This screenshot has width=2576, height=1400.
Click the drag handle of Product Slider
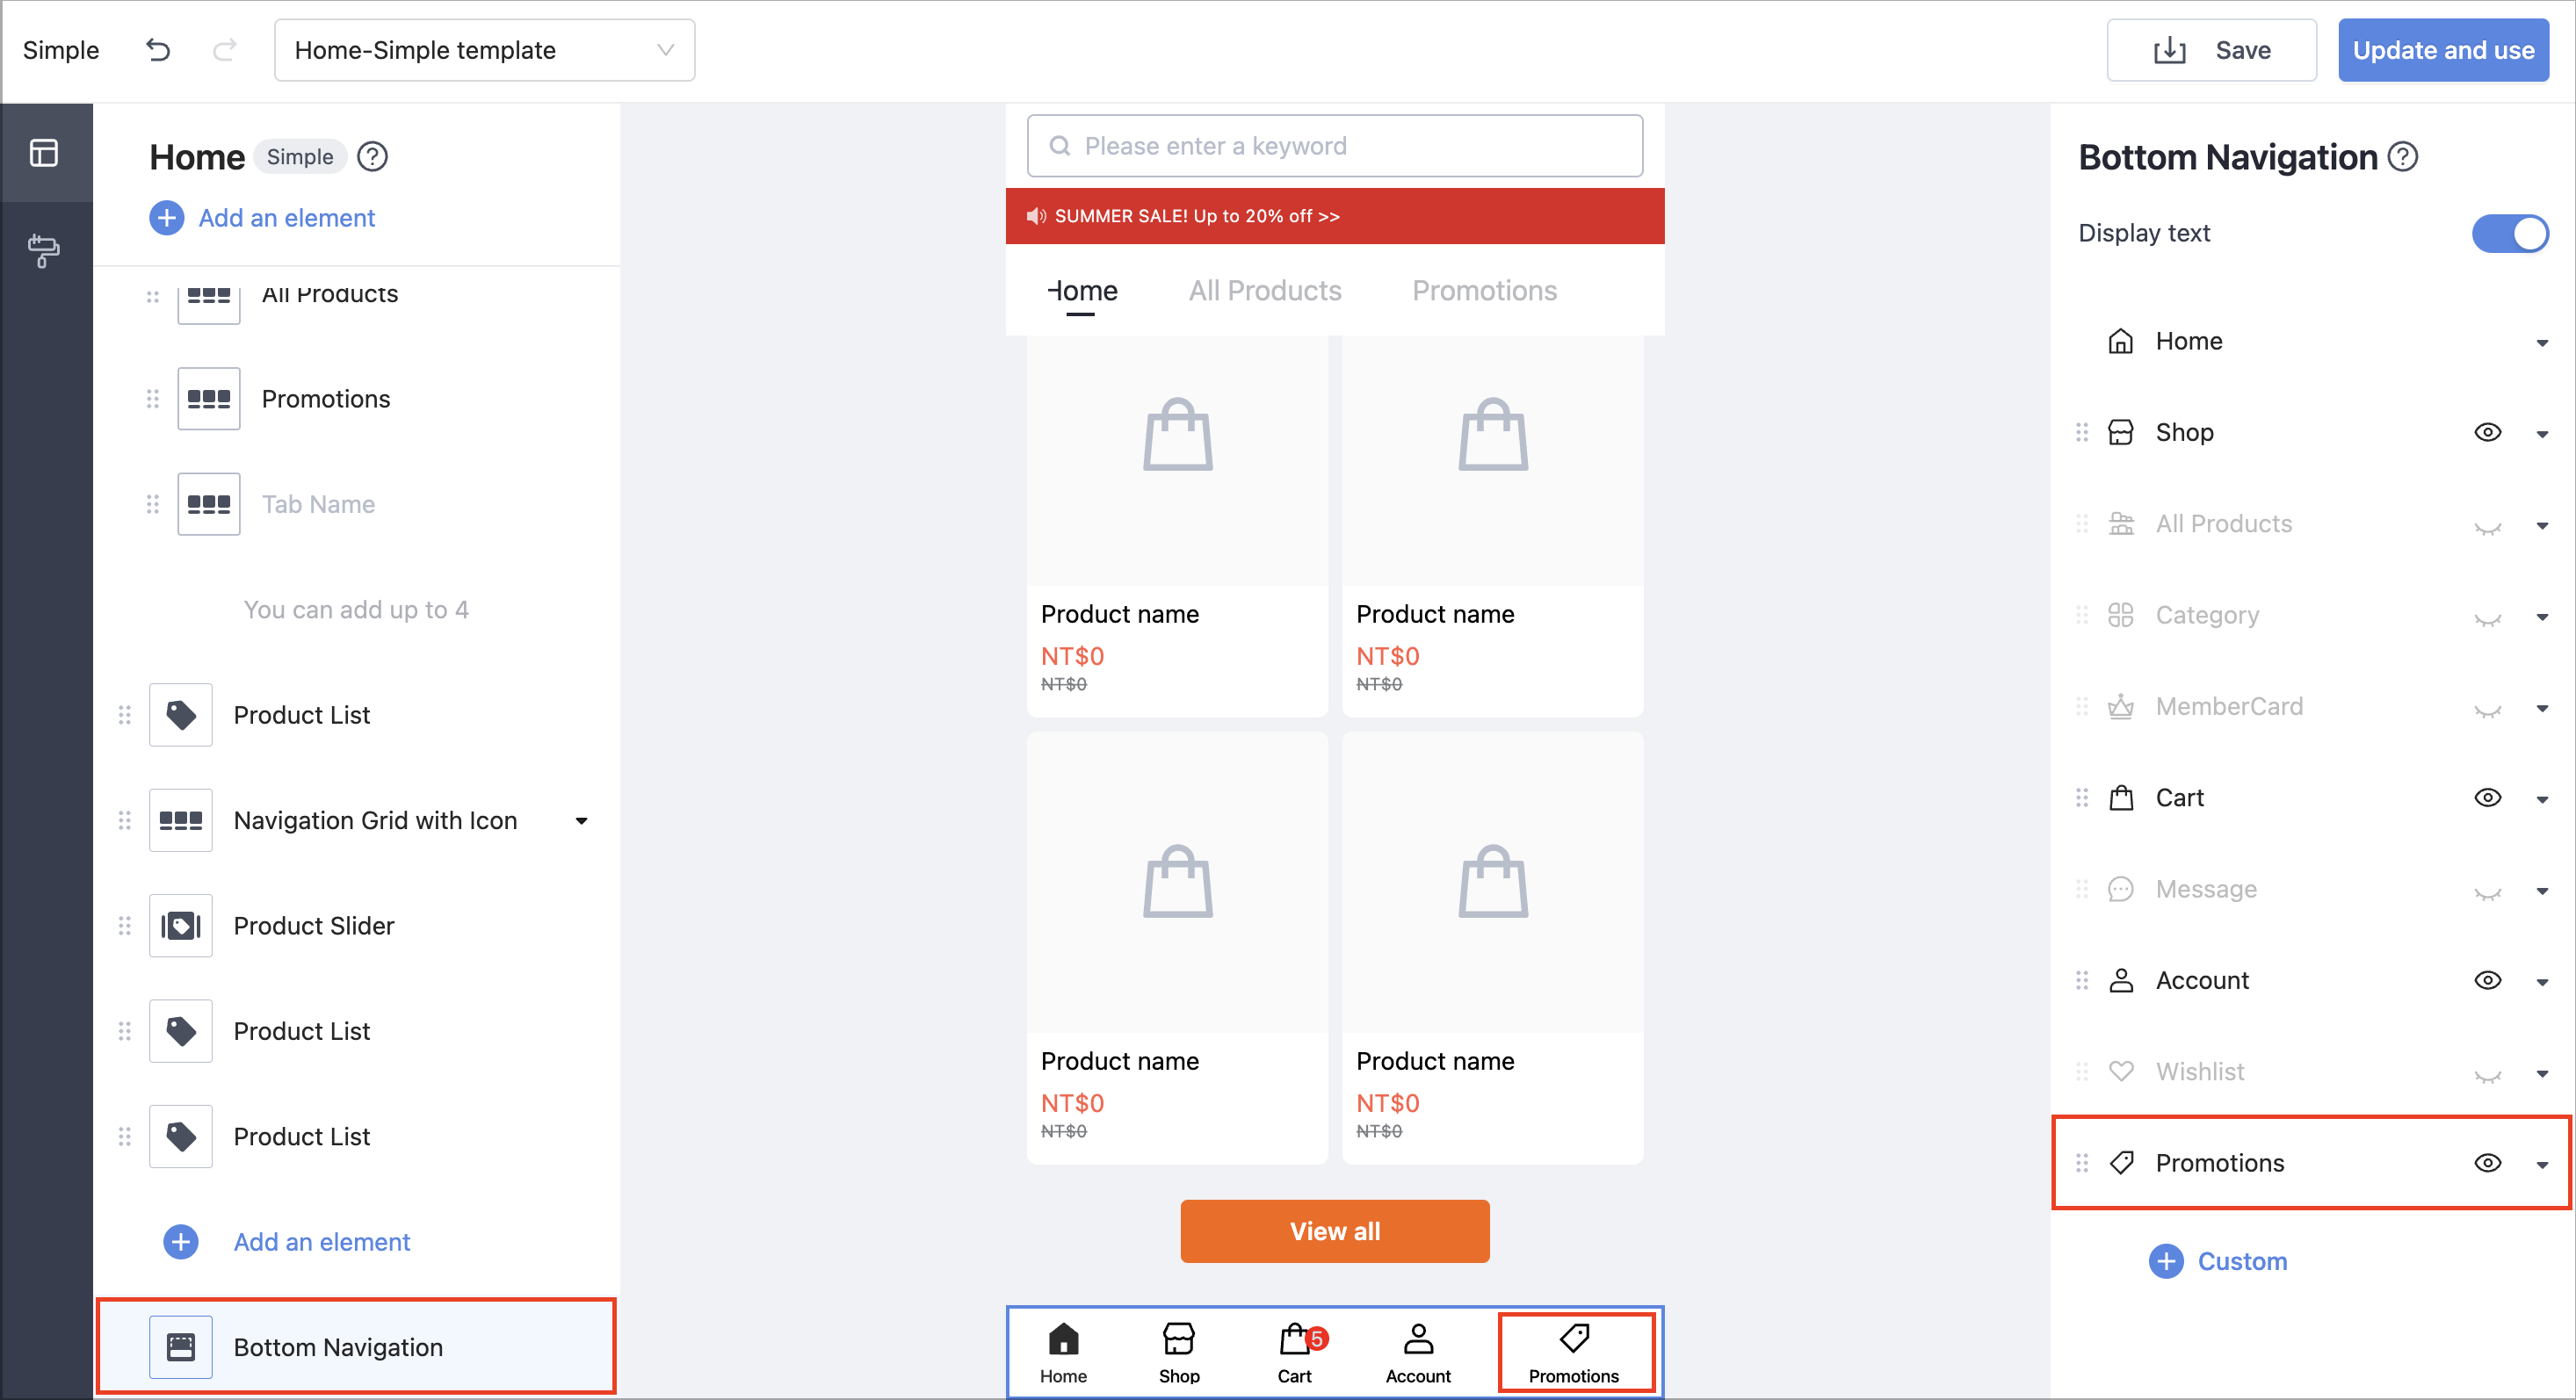(x=125, y=926)
